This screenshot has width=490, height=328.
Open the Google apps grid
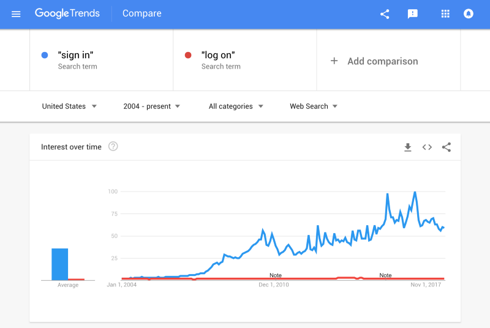445,13
